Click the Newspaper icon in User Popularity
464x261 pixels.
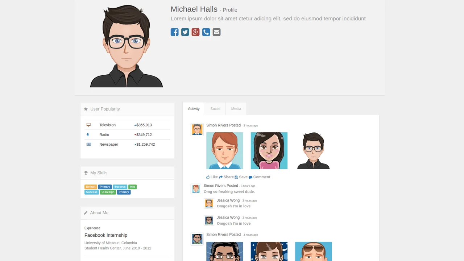(88, 144)
